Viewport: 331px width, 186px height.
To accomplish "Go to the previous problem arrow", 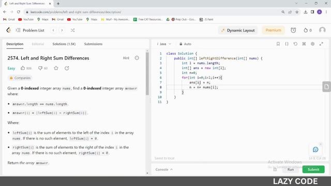I will tap(53, 30).
